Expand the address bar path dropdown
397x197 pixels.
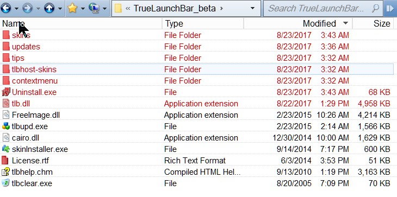[252, 8]
